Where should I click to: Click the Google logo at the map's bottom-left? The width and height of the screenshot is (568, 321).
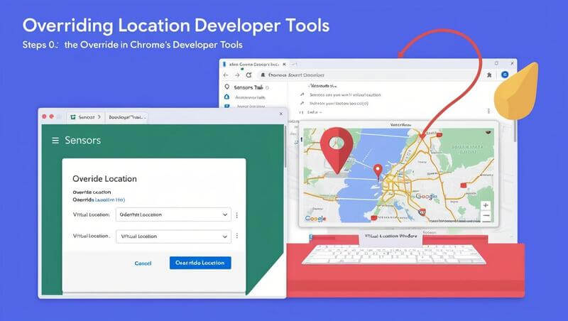315,219
